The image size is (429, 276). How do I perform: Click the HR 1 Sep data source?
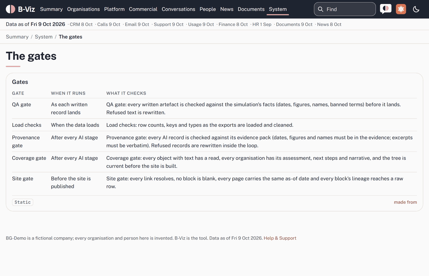click(262, 24)
